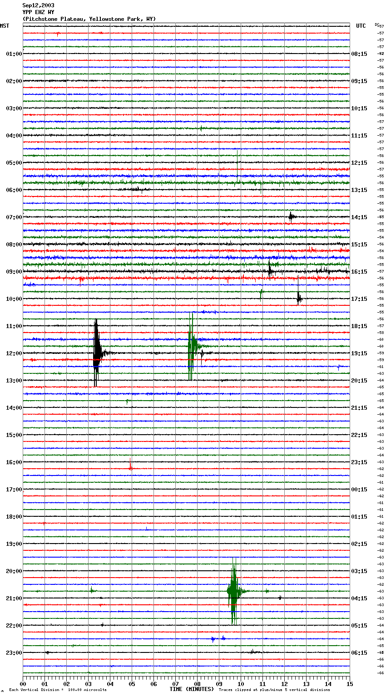This screenshot has width=386, height=696.
Task: Click the 100.00 microvolts vertical division note
Action: (58, 690)
